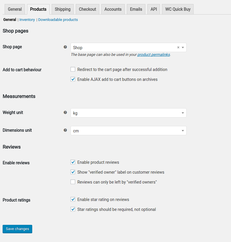Disable AJAX add to cart buttons checkbox
Viewport: 231px width, 242px height.
(x=73, y=79)
